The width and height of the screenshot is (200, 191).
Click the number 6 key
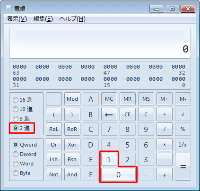pos(146,145)
